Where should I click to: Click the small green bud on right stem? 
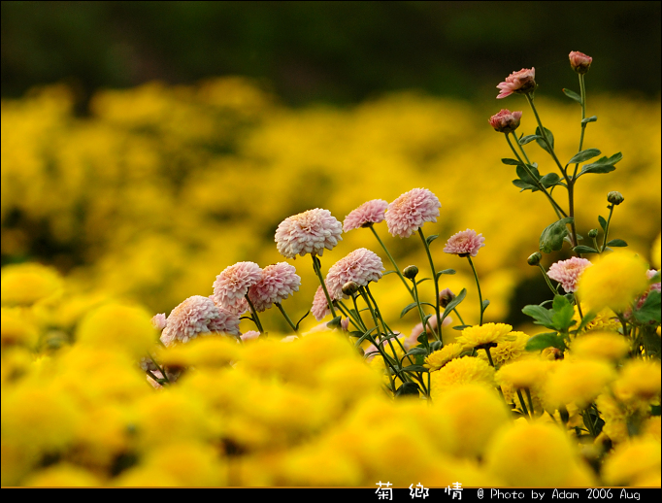point(614,198)
